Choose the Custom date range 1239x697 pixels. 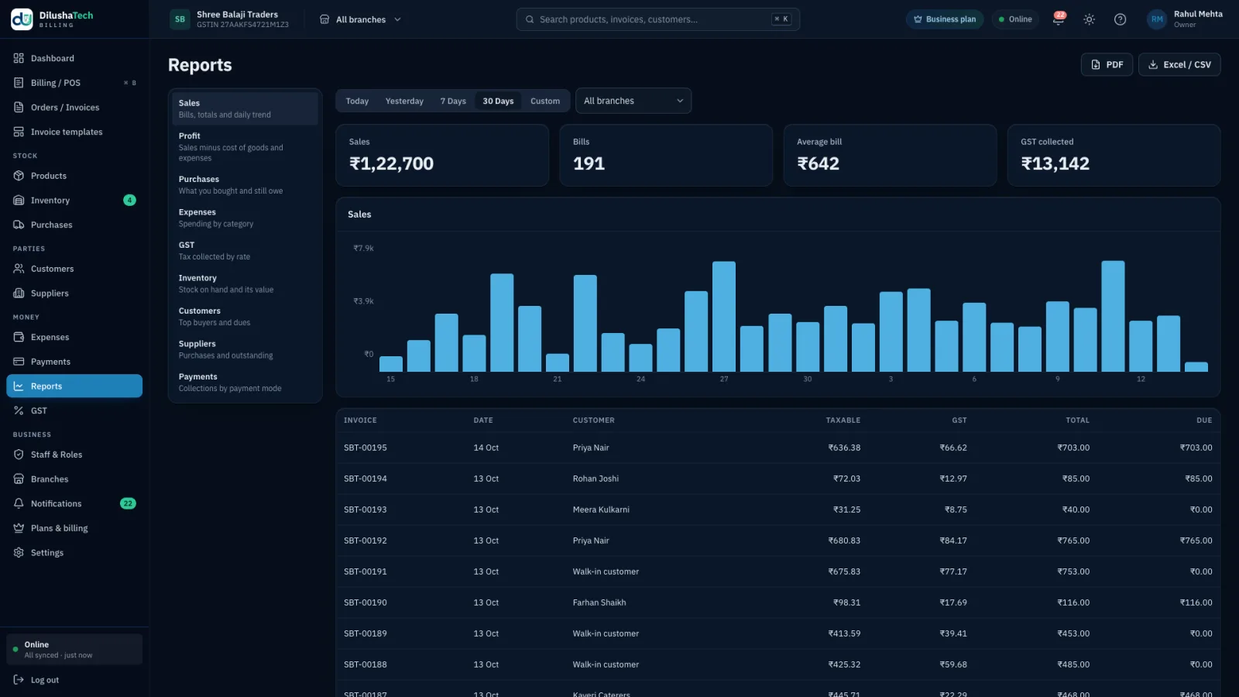click(x=545, y=101)
